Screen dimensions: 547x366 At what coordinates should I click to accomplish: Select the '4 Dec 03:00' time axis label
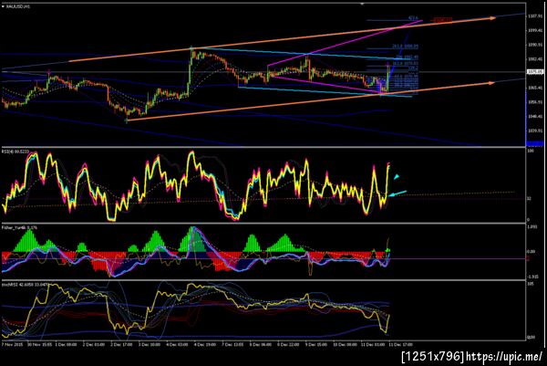click(177, 344)
